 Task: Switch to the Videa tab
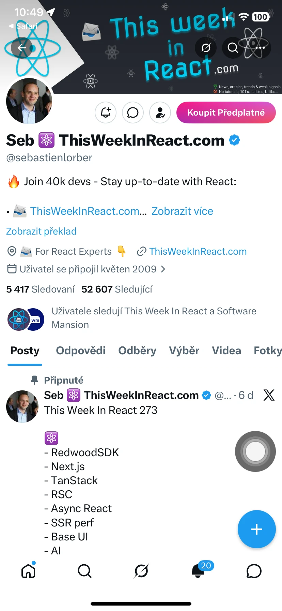click(226, 351)
